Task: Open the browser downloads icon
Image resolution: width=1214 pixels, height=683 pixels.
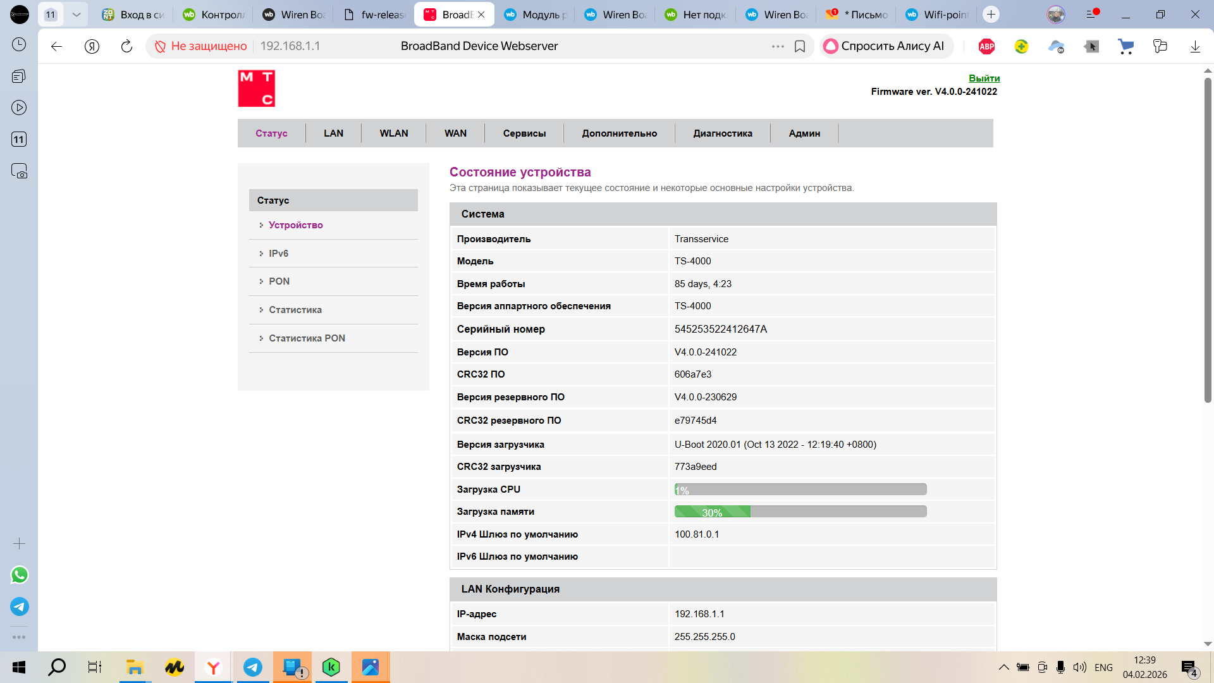Action: click(x=1195, y=46)
